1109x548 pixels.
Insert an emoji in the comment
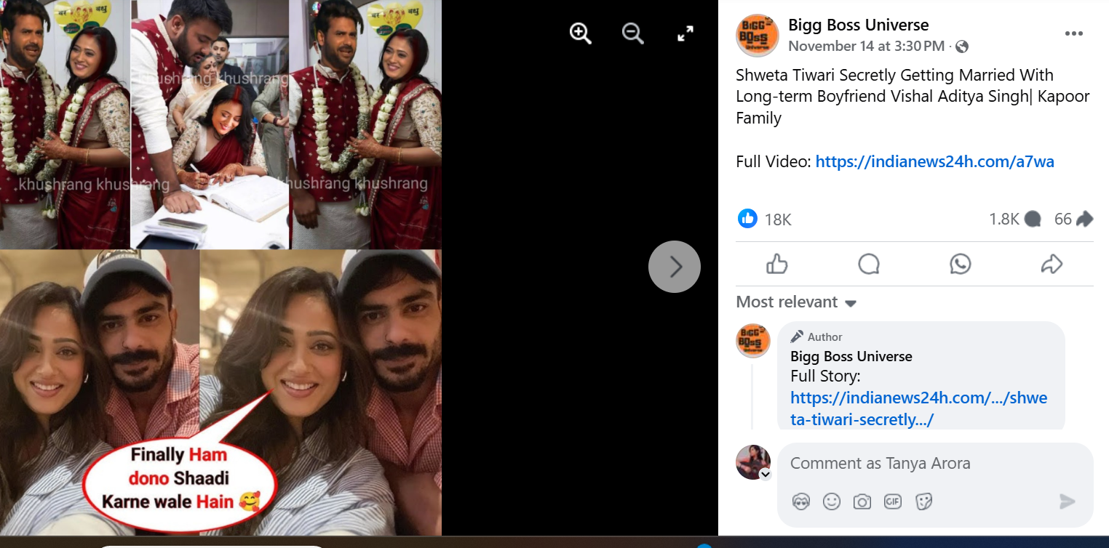coord(832,501)
